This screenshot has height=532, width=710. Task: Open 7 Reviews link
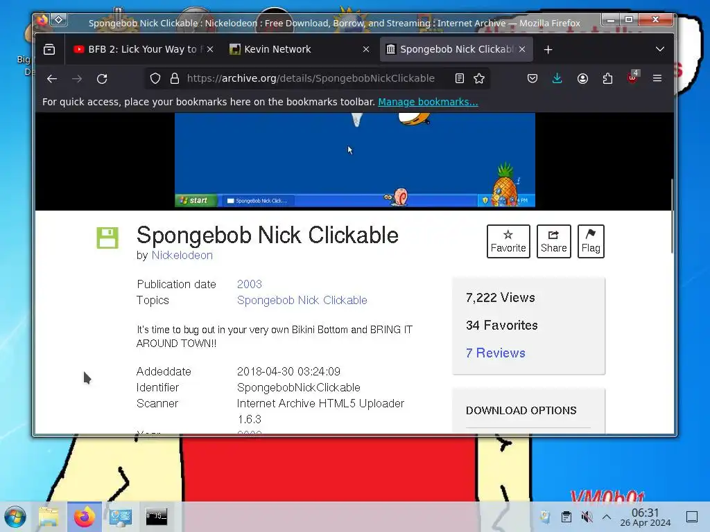pos(495,353)
